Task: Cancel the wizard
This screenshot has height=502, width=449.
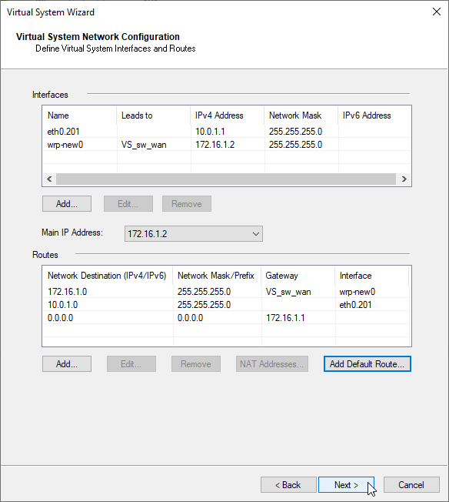Action: tap(411, 485)
